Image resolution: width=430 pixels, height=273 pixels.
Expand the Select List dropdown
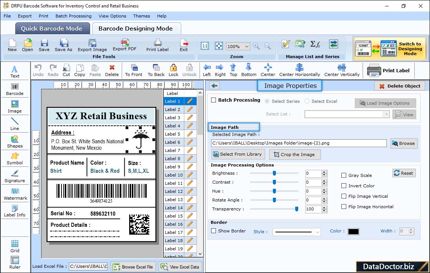point(386,114)
